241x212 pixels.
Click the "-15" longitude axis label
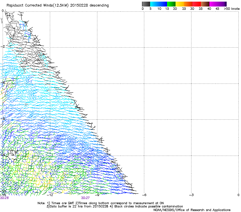coord(3,195)
